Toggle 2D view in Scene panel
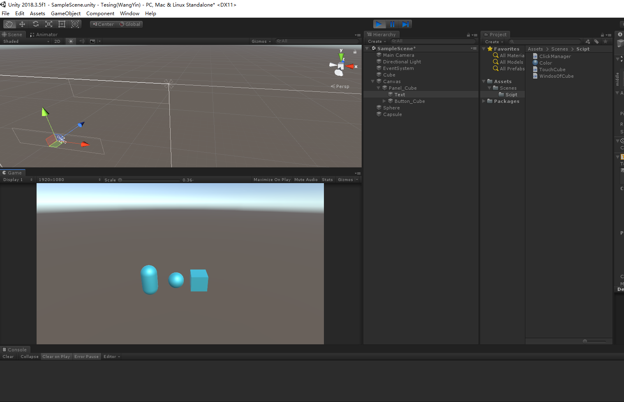624x402 pixels. 57,41
